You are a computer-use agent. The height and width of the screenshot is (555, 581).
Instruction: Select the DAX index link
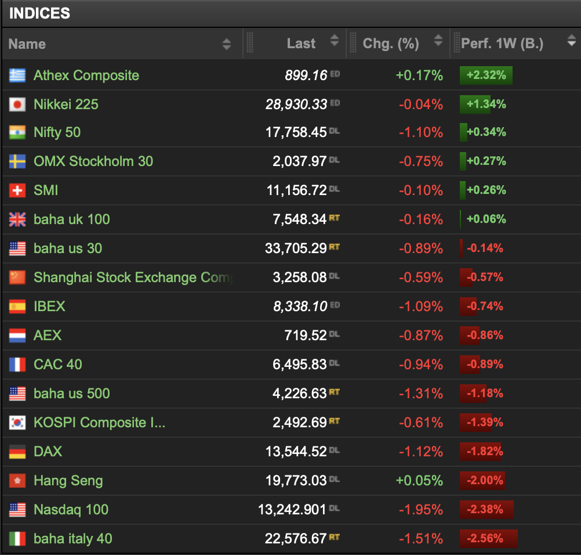point(48,452)
